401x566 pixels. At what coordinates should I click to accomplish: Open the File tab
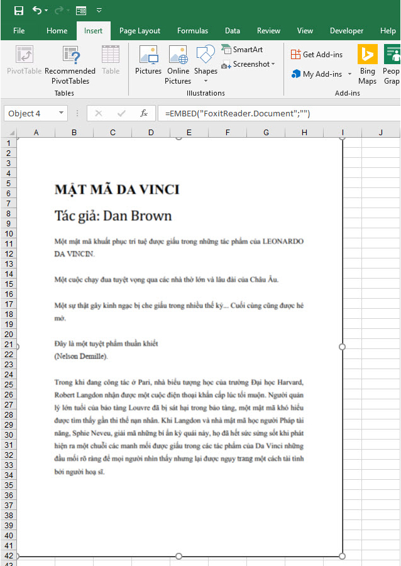[19, 31]
